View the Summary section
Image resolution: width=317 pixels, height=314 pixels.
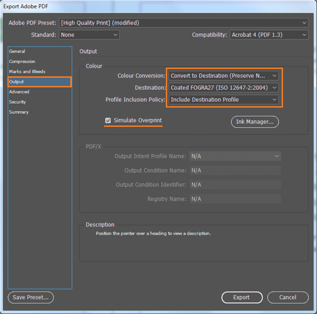point(40,112)
